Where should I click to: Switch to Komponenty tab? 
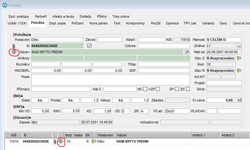135,23
